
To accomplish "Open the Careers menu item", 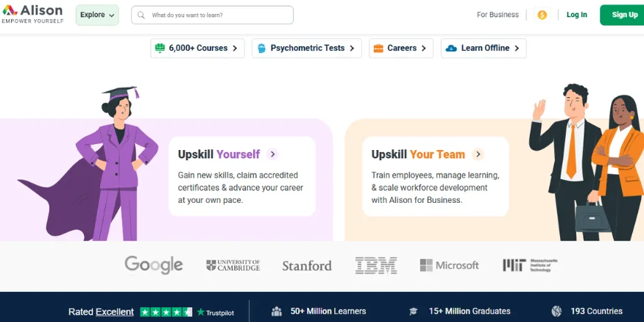I will 401,48.
